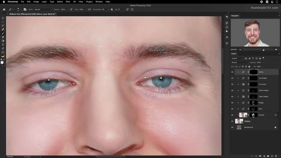Screen dimensions: 281x158
Task: Click the Apple menu icon
Action: click(x=4, y=2)
